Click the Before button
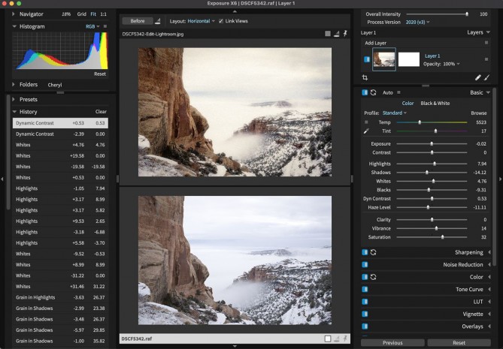This screenshot has width=503, height=349. pos(138,21)
